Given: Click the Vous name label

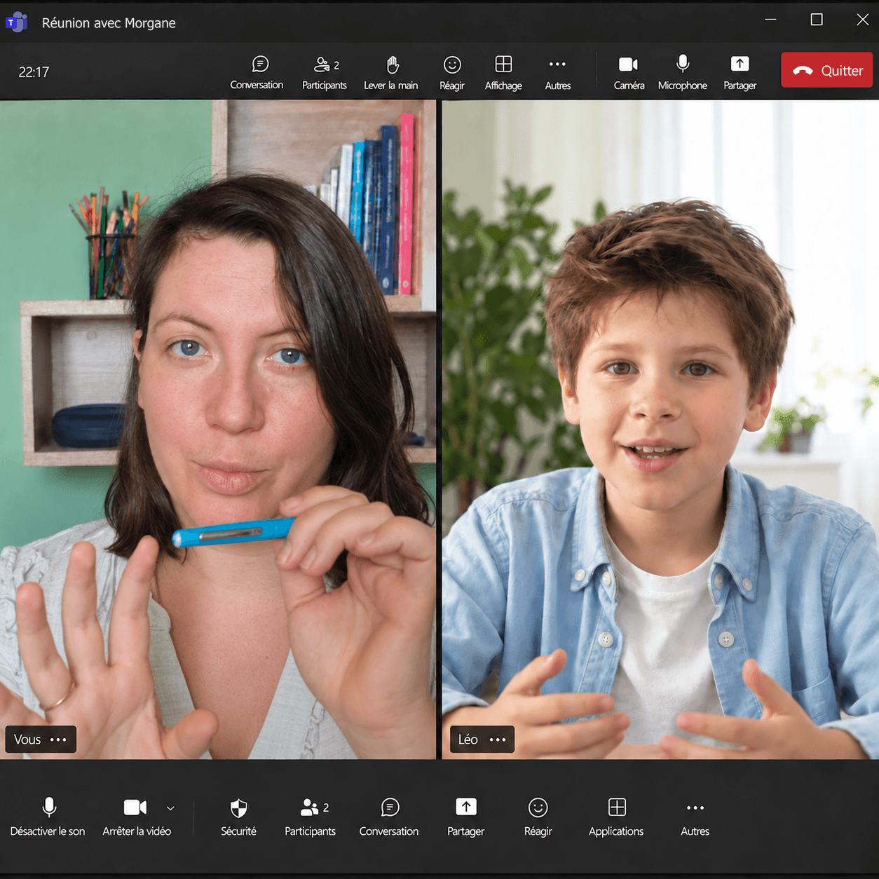Looking at the screenshot, I should [27, 740].
